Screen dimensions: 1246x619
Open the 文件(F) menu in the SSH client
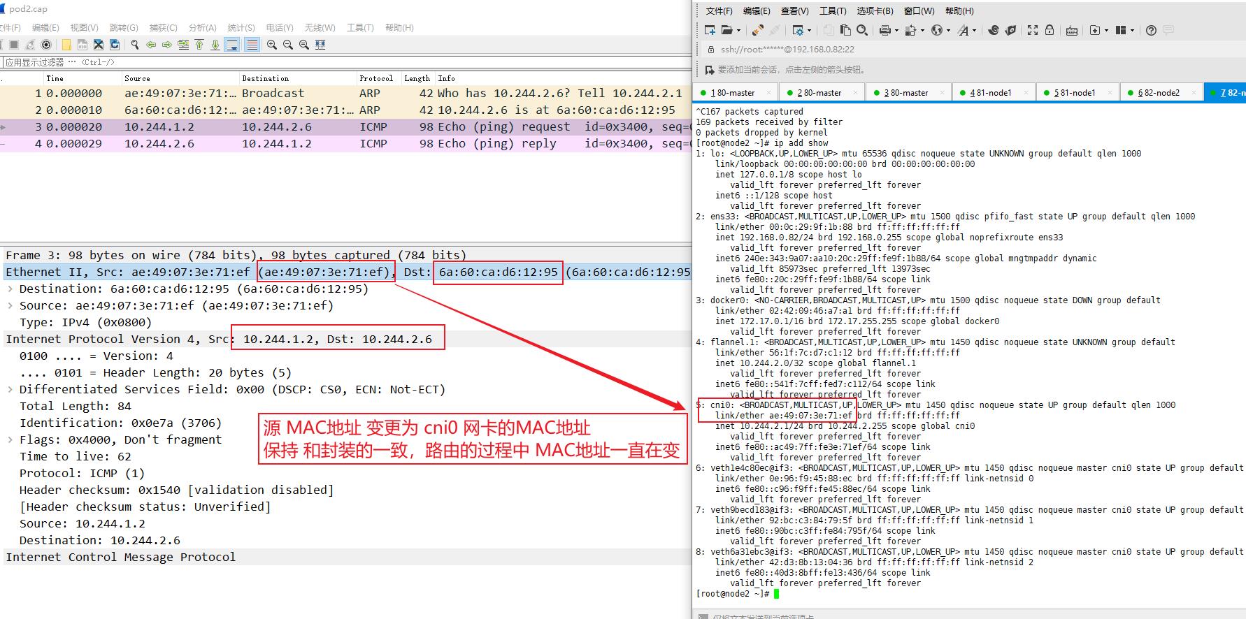coord(719,10)
